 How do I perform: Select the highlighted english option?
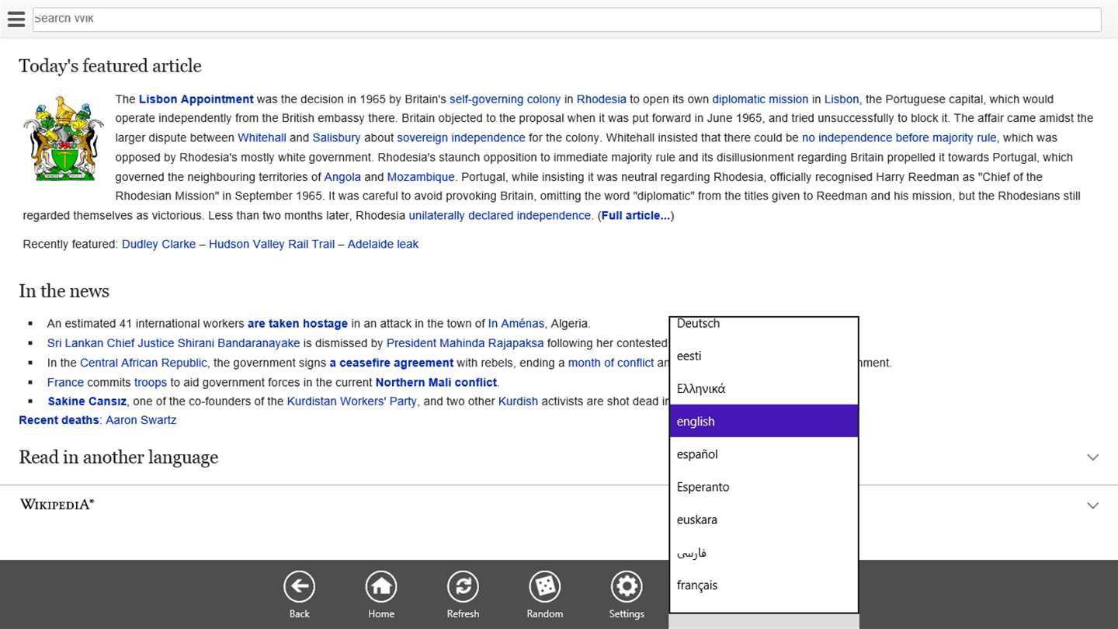pyautogui.click(x=764, y=421)
